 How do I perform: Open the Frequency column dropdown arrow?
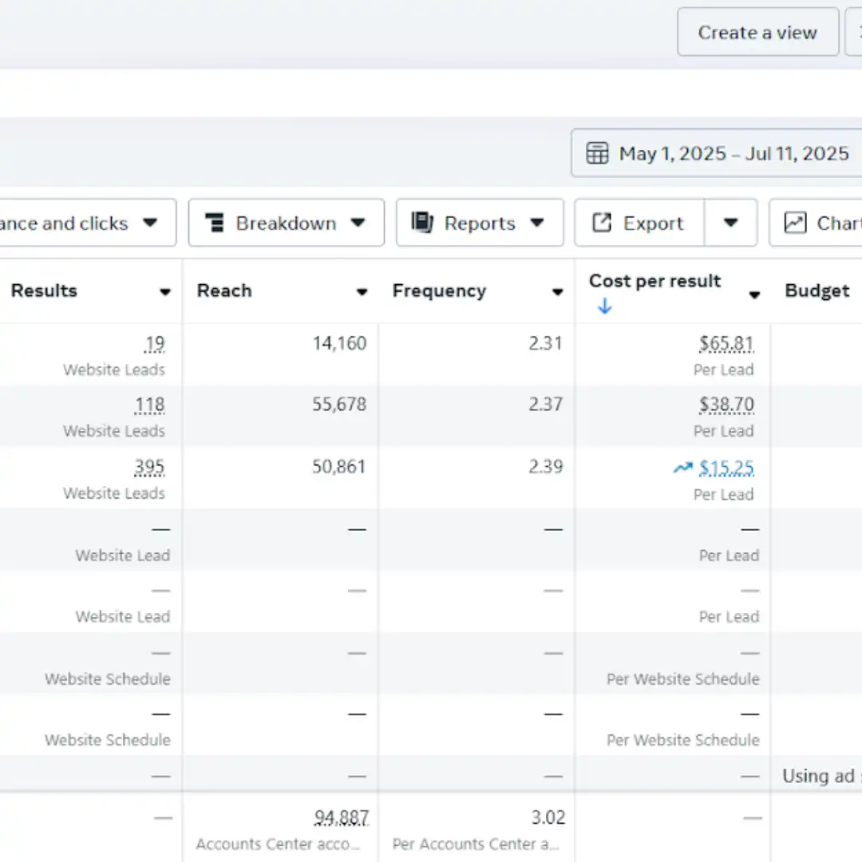tap(558, 292)
